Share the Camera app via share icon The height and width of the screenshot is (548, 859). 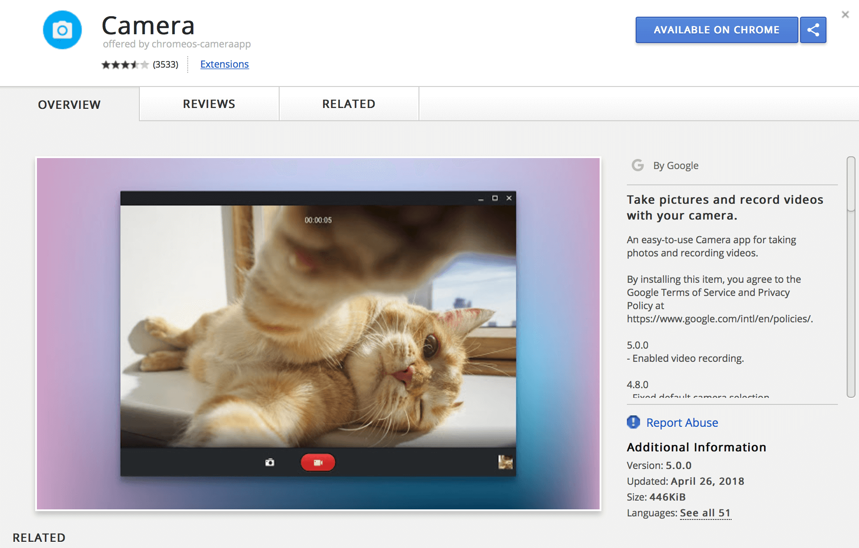pos(813,30)
